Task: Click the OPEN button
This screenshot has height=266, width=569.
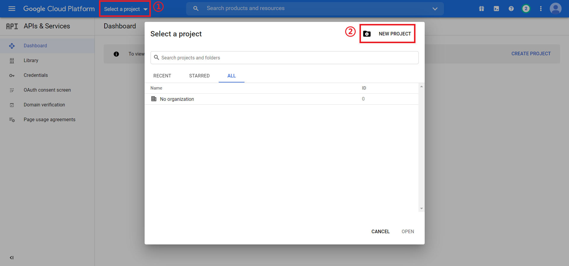Action: tap(408, 232)
